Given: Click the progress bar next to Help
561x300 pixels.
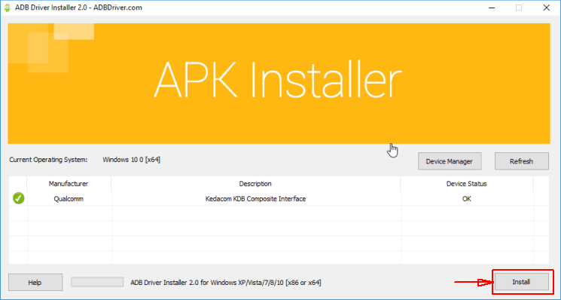Looking at the screenshot, I should click(97, 282).
